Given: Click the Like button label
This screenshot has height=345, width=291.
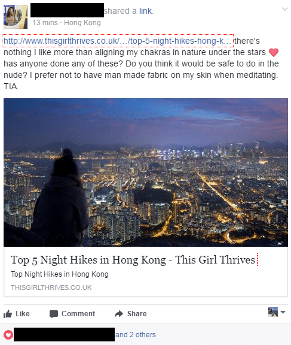Looking at the screenshot, I should [22, 313].
